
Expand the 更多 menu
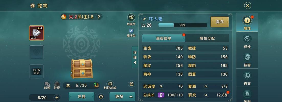pyautogui.click(x=122, y=97)
